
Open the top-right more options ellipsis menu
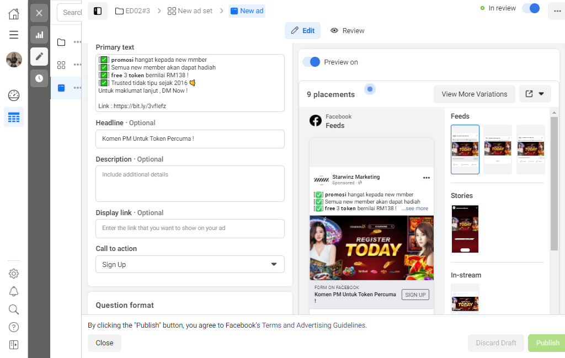tap(557, 11)
